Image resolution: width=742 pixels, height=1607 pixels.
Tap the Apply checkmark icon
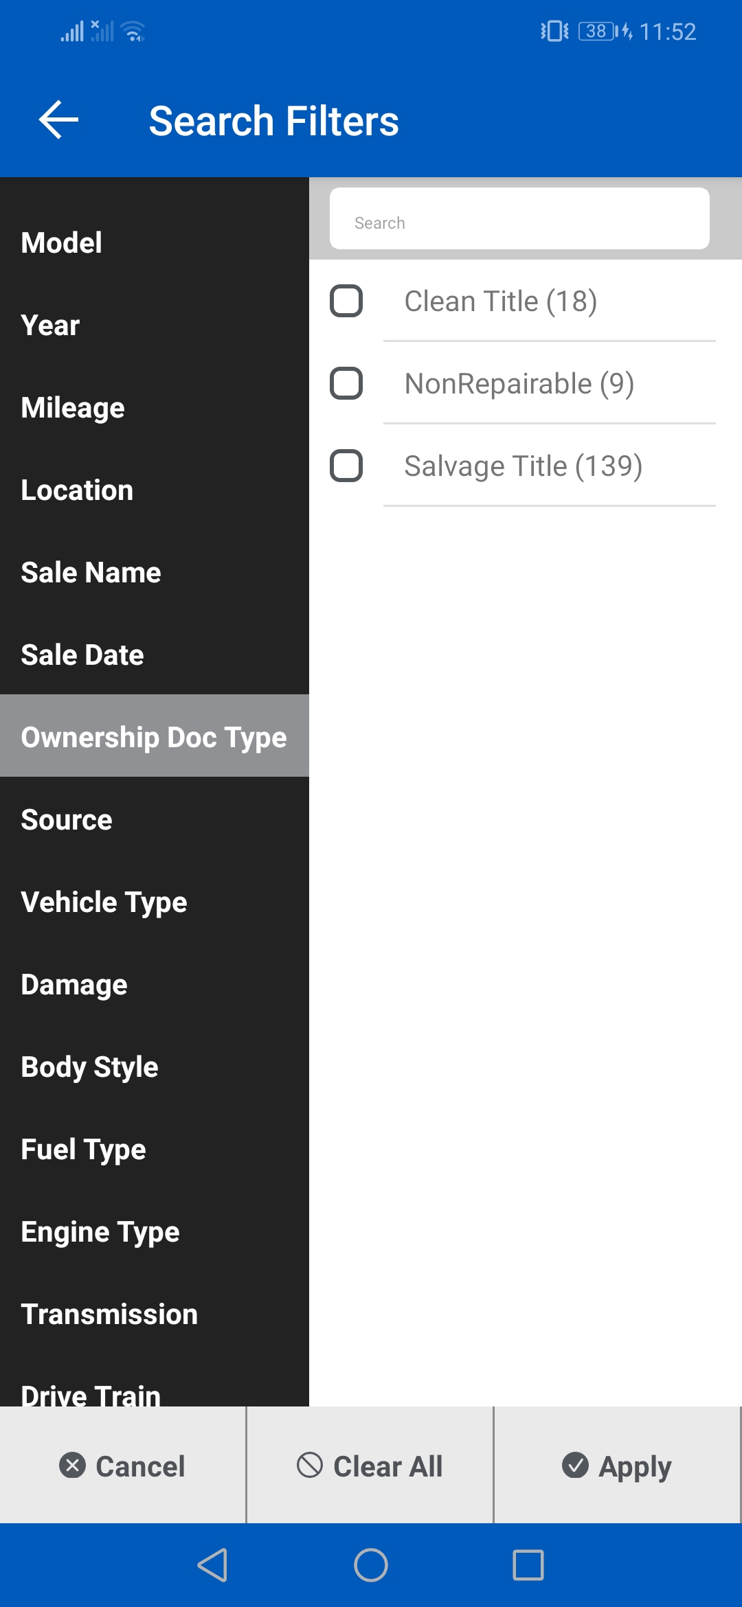pyautogui.click(x=575, y=1465)
